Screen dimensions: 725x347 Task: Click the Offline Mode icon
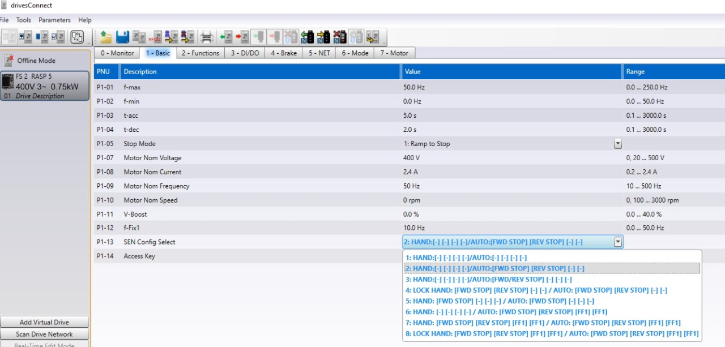click(9, 61)
